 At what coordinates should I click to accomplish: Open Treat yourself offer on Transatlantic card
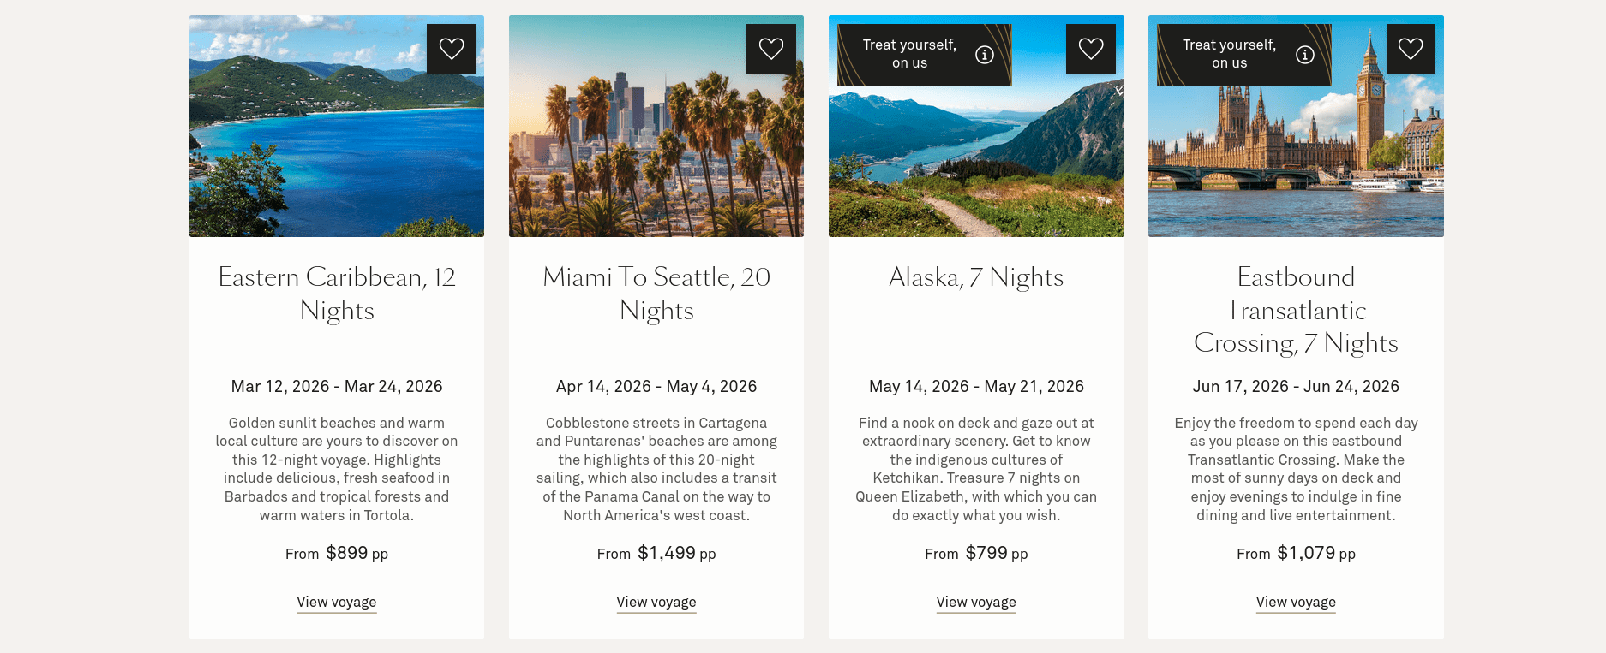[1229, 54]
